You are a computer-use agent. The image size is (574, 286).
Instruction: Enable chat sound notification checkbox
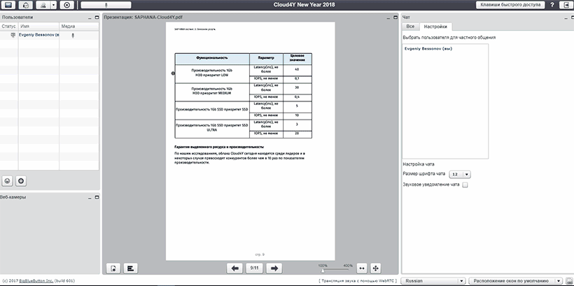(464, 185)
